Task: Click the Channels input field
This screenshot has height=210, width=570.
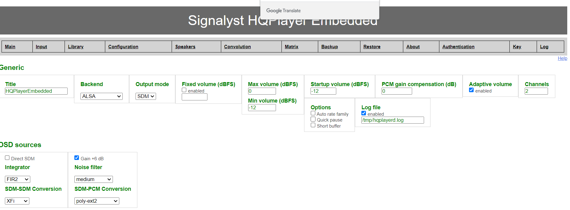Action: click(536, 91)
